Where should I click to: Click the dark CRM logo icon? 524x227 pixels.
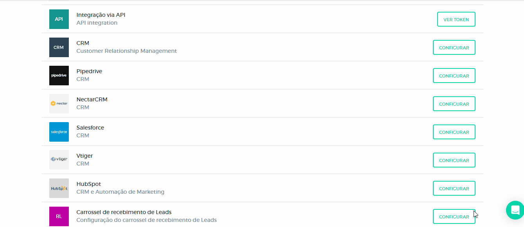[x=59, y=47]
